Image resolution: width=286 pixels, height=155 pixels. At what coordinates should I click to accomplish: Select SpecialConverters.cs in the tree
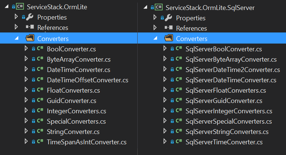click(x=76, y=121)
